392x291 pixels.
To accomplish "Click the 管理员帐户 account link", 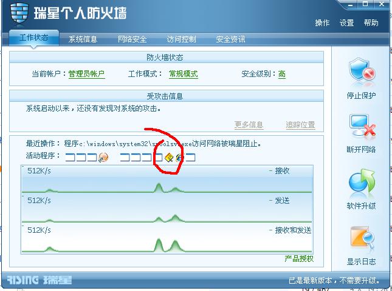I will tap(86, 74).
